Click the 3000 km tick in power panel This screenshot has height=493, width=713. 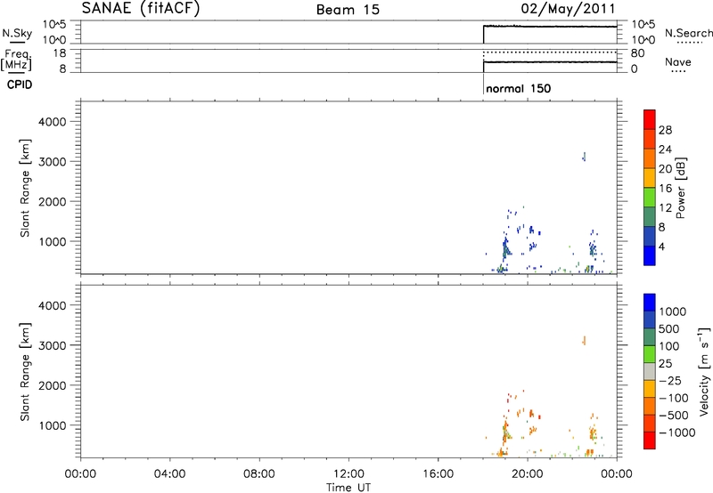point(53,162)
